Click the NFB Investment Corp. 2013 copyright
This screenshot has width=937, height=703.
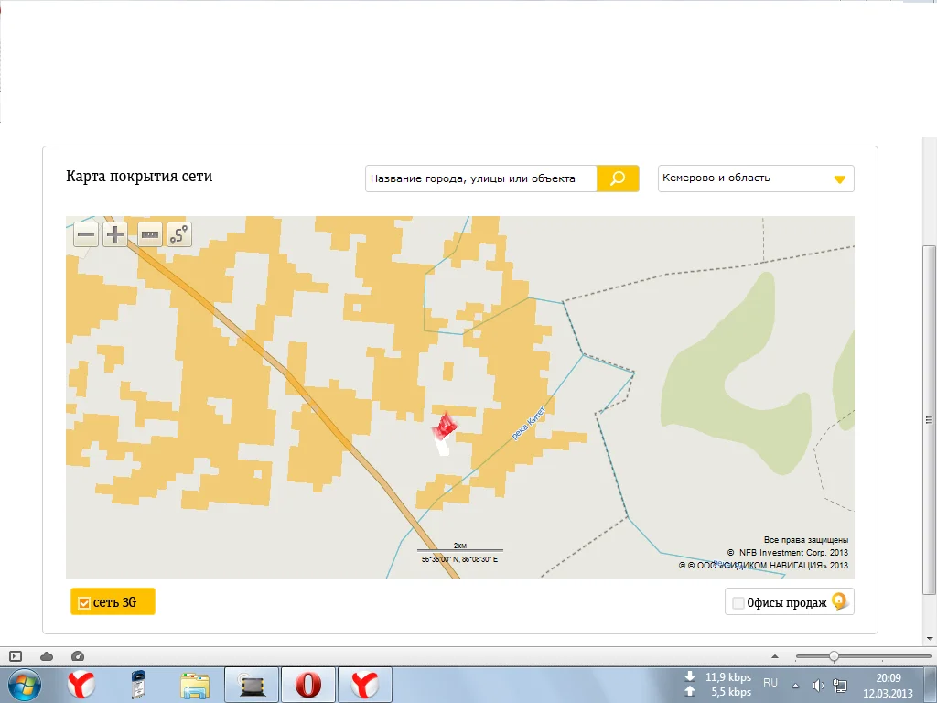point(788,552)
